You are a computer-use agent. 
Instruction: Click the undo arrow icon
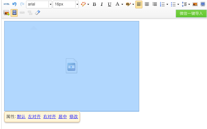[x=14, y=4]
